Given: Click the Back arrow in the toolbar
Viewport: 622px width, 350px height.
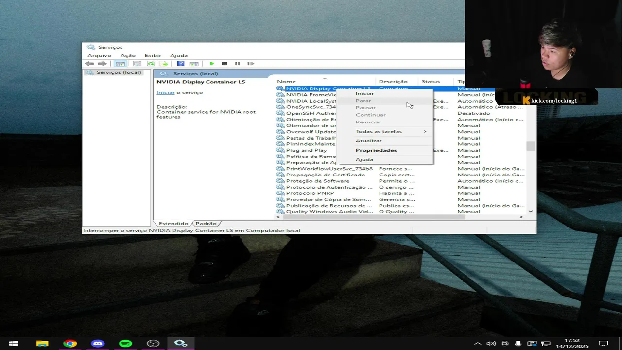Looking at the screenshot, I should 89,64.
